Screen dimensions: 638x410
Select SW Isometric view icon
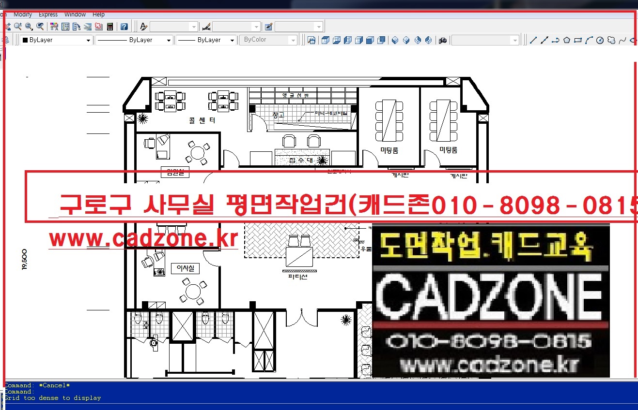pos(395,40)
